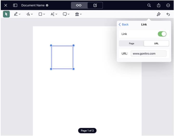Open the more options ellipsis menu

[168, 5]
